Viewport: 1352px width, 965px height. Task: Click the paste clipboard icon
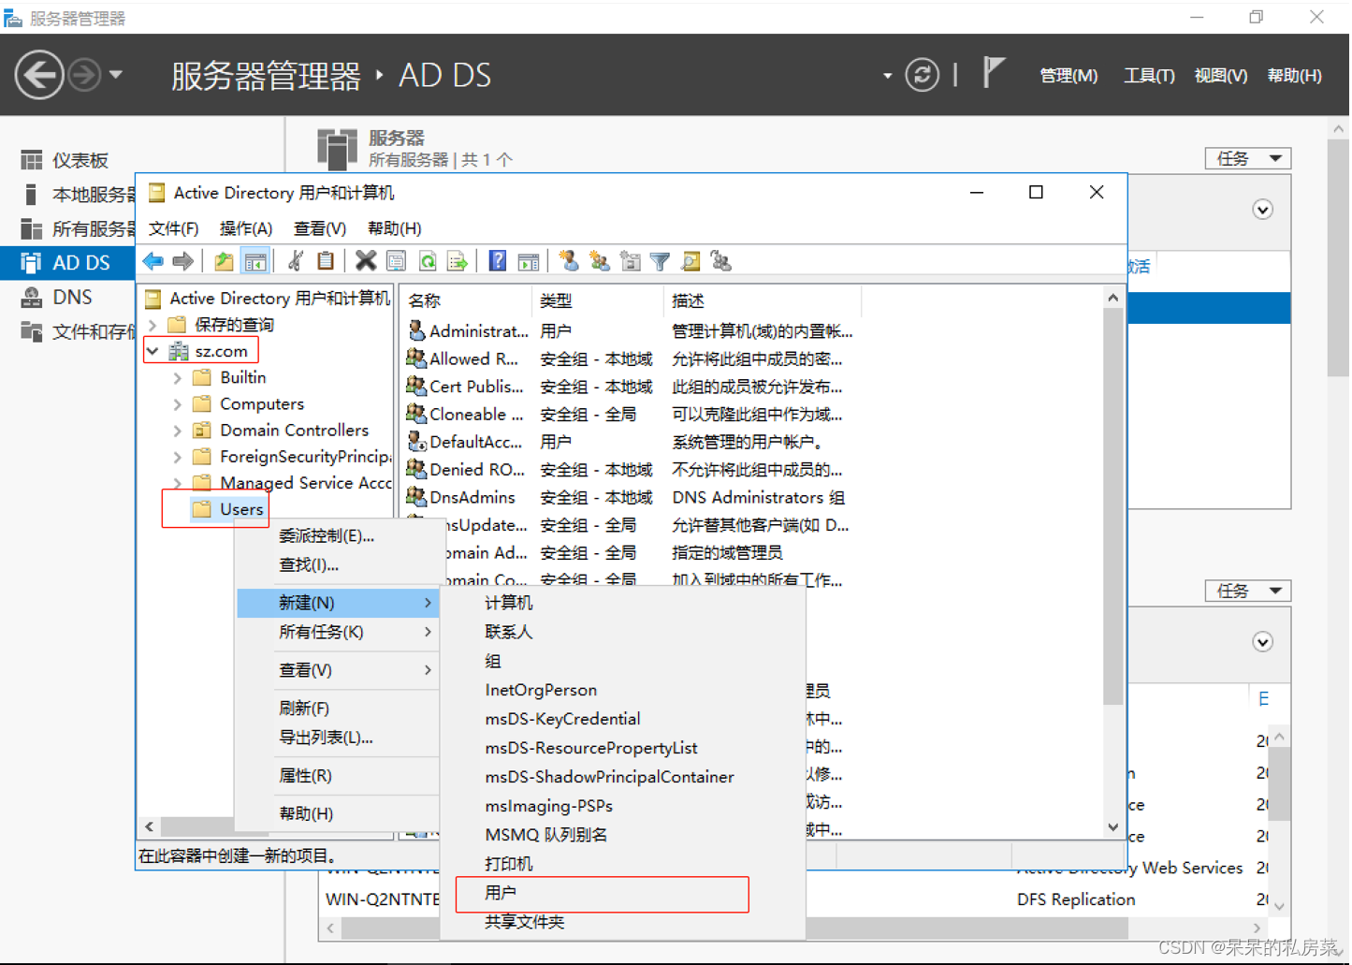point(325,261)
